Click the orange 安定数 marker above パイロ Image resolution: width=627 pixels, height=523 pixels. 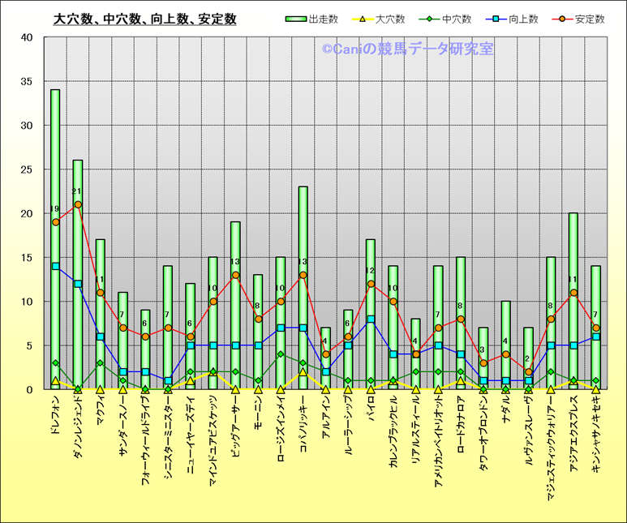371,284
